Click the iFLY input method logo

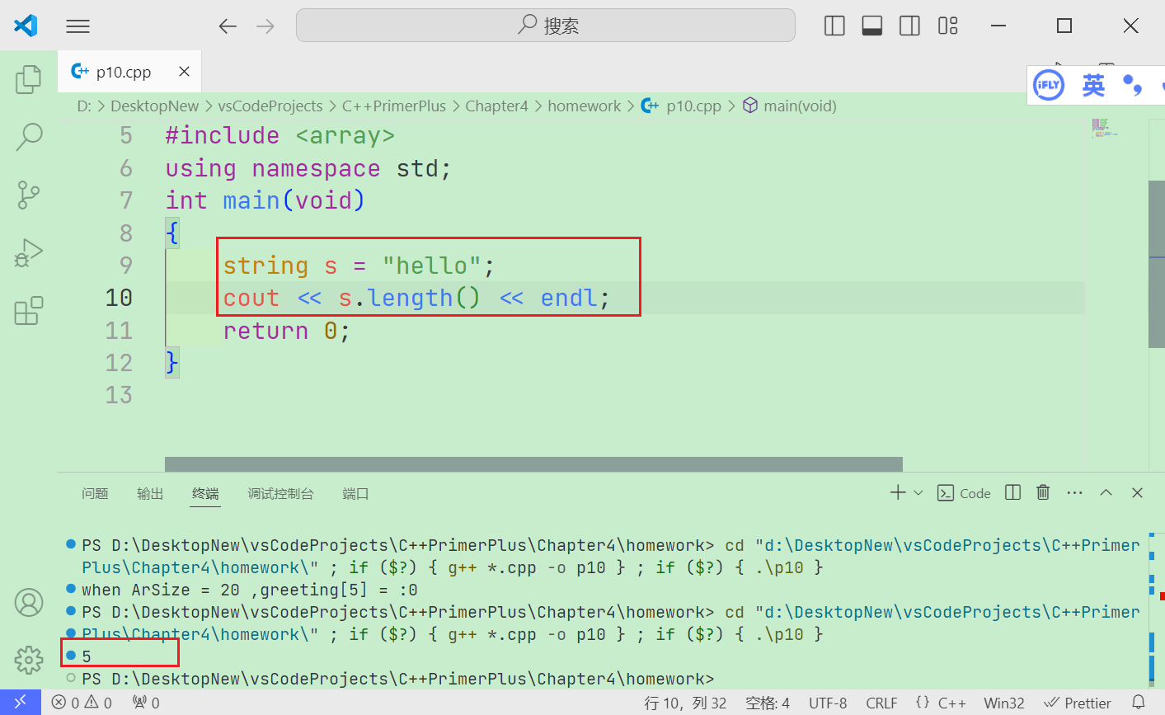click(1049, 85)
